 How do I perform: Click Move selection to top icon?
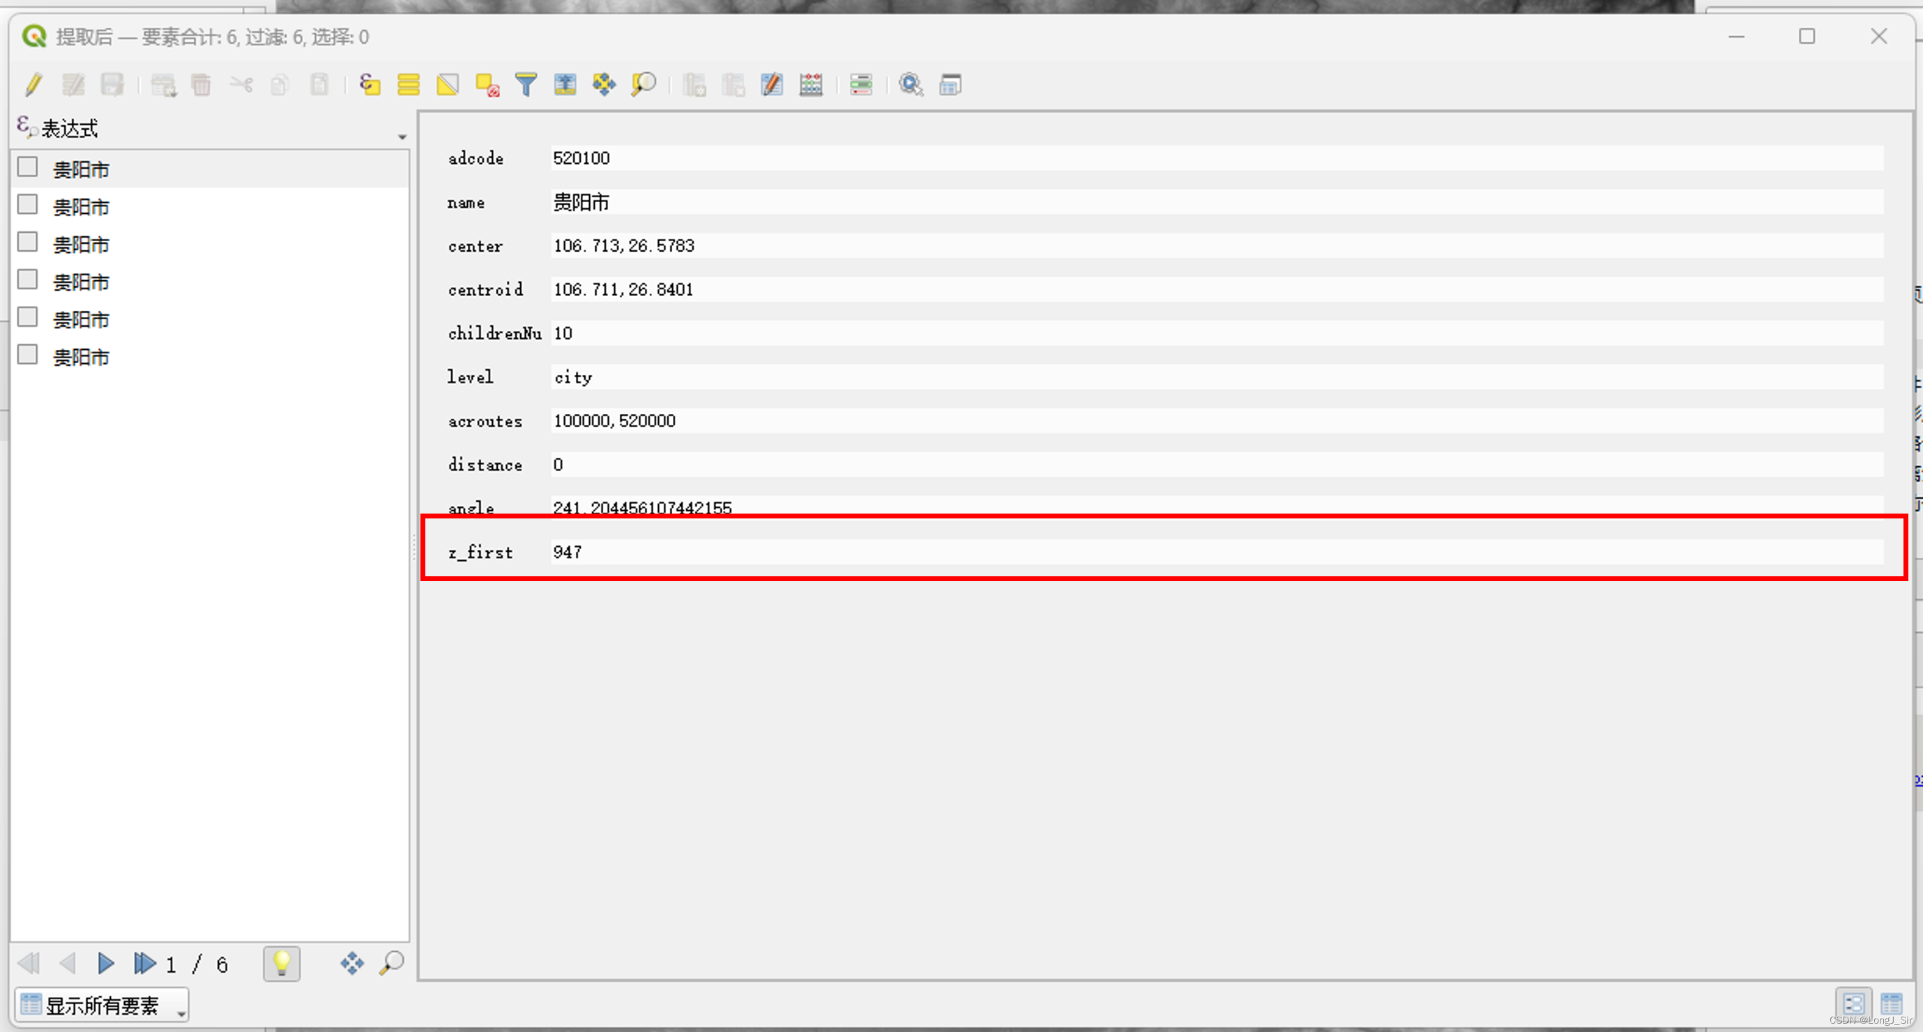pos(565,84)
